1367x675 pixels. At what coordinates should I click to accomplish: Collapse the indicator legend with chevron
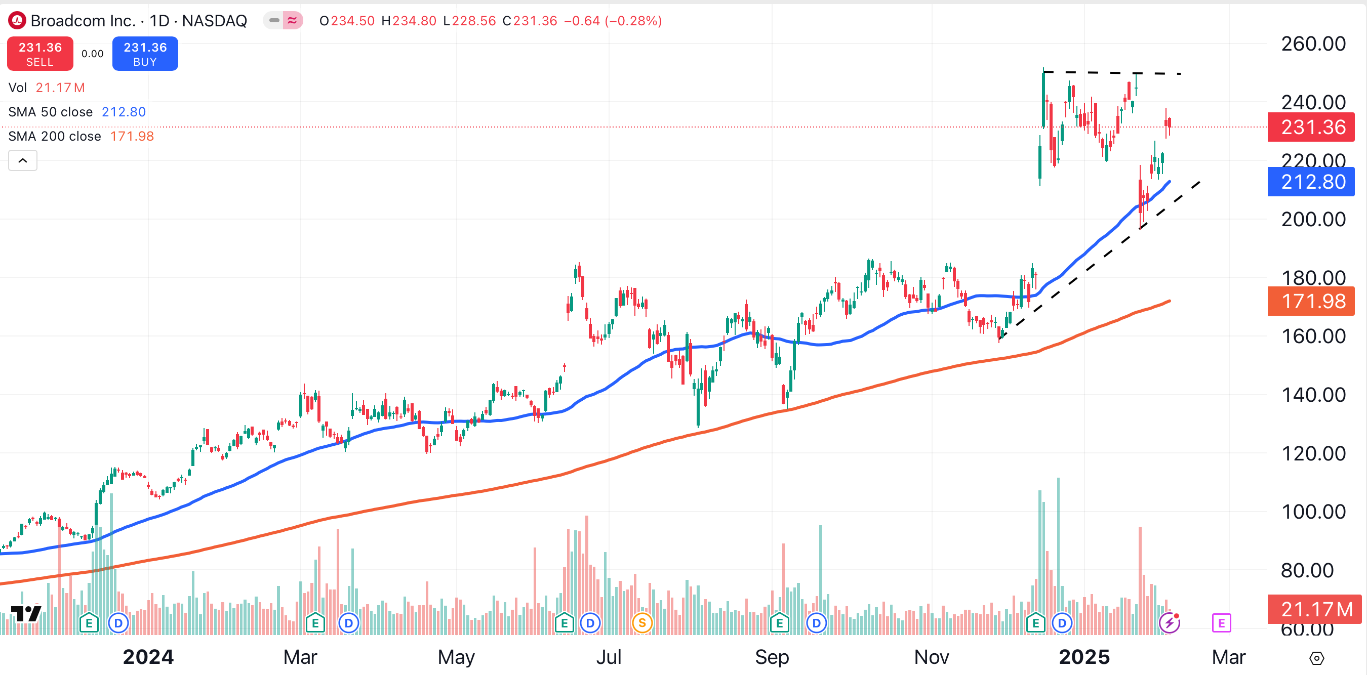click(23, 160)
